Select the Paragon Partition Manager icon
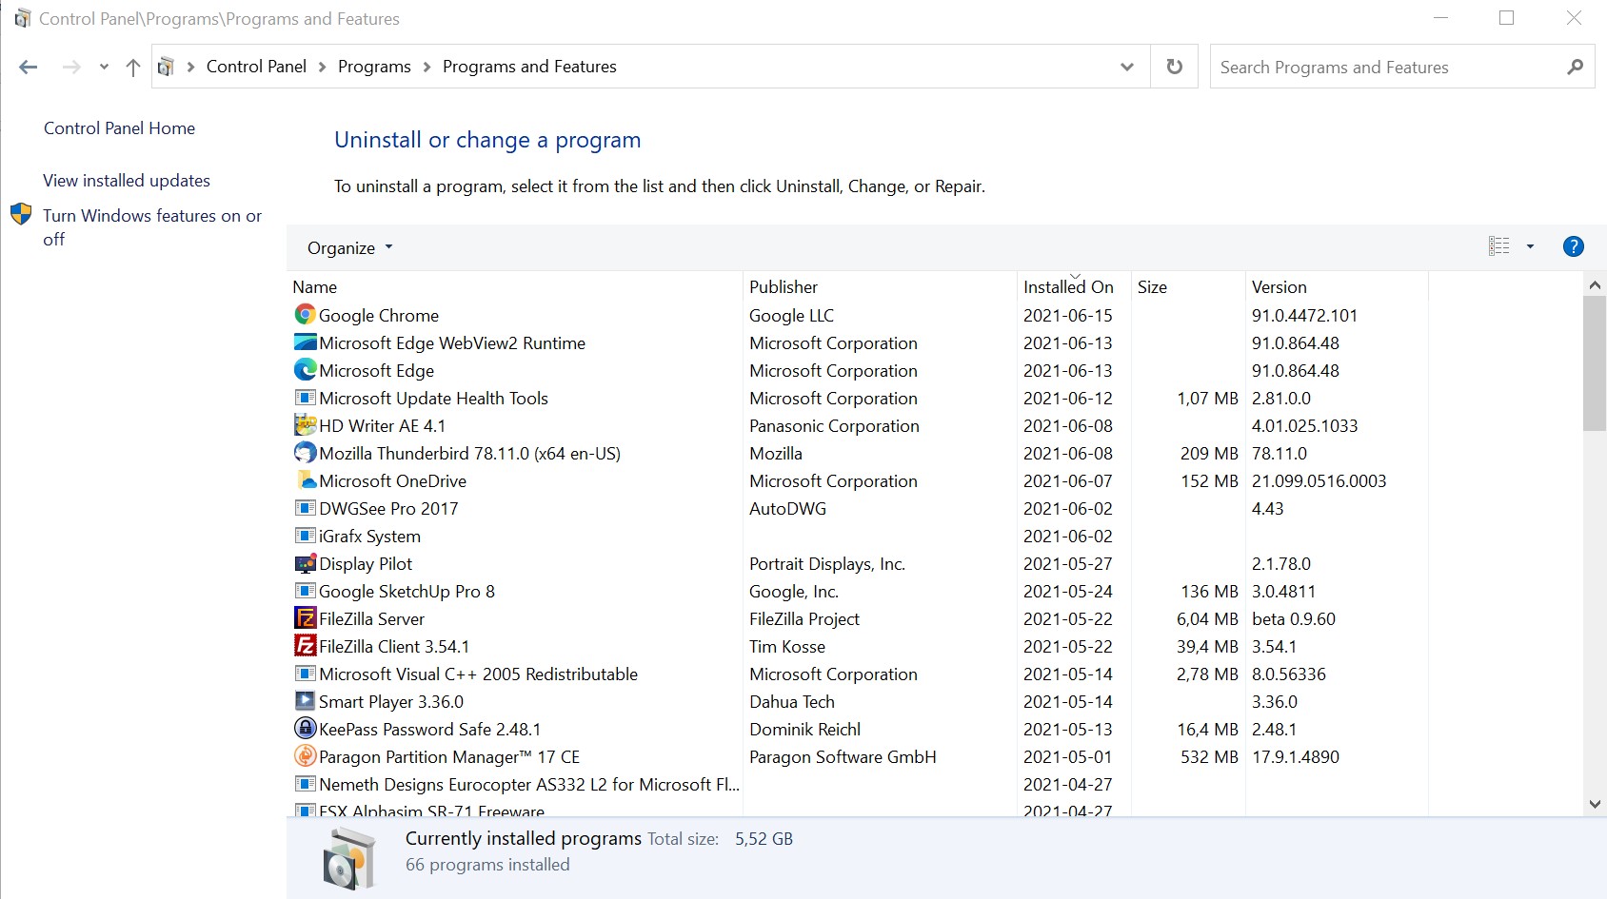This screenshot has width=1607, height=899. click(x=305, y=756)
